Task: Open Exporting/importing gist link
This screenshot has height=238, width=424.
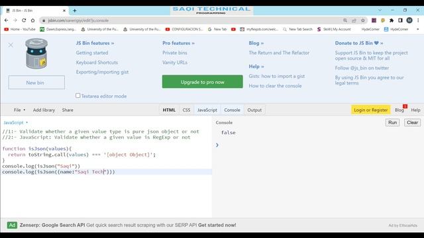Action: click(x=102, y=72)
